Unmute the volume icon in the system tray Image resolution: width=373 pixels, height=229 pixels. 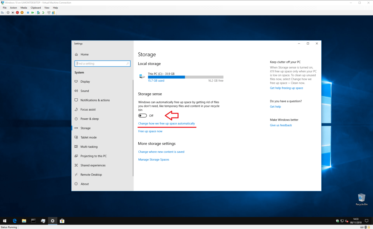coord(346,221)
